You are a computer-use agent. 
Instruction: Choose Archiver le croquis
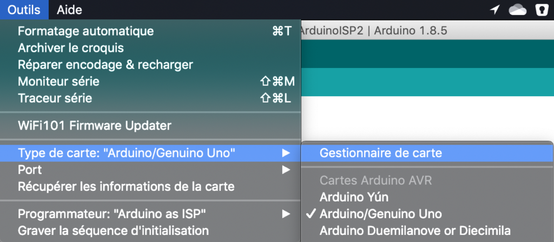click(71, 48)
